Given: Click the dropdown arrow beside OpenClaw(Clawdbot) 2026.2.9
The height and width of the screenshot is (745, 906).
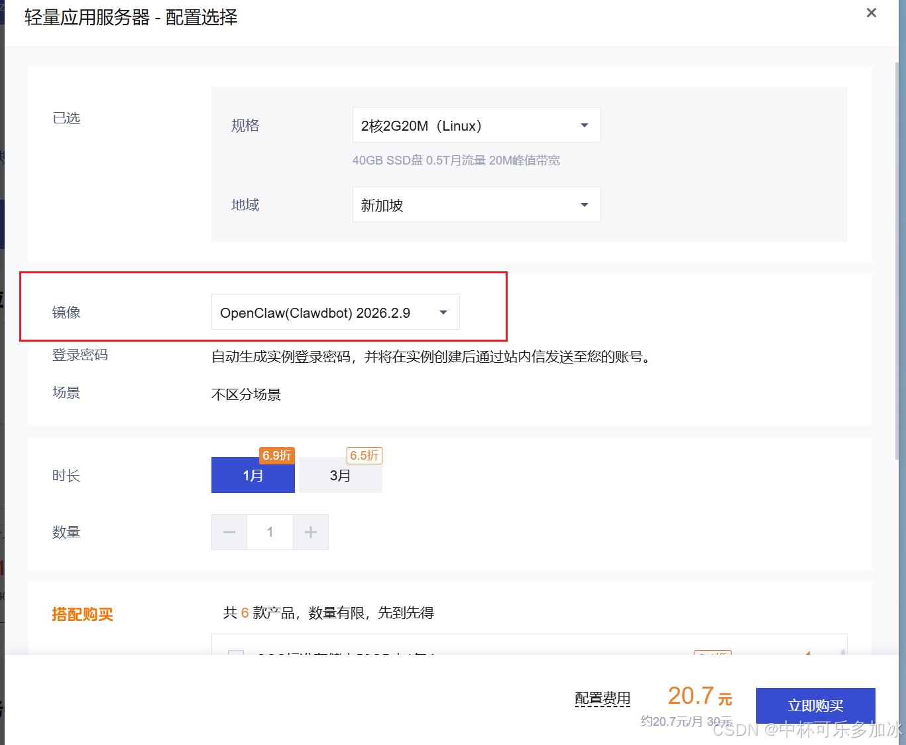Looking at the screenshot, I should pos(443,312).
